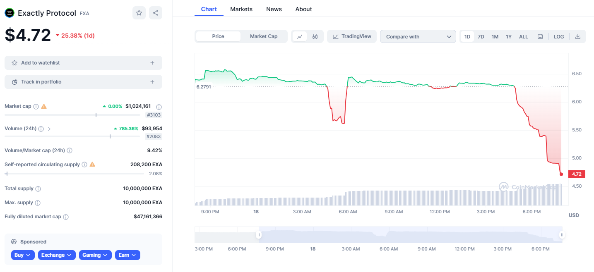Open the News tab
Viewport: 594px width, 272px height.
coord(274,9)
